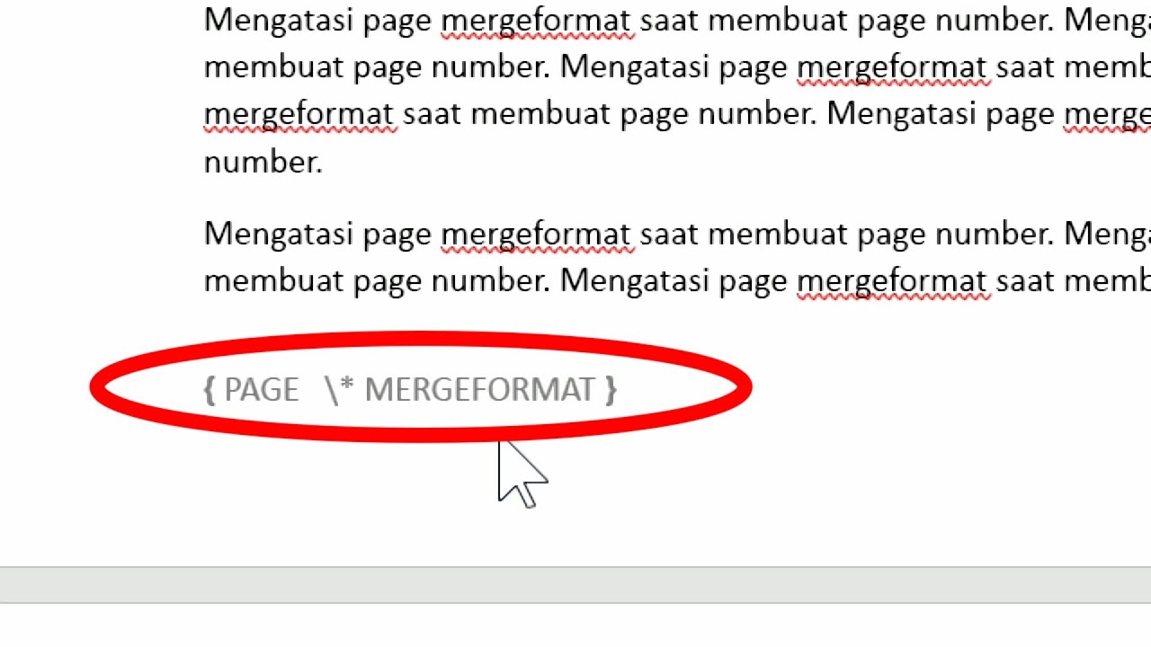
Task: Click "MERGEFORMAT" inside the footer field code
Action: [x=479, y=390]
